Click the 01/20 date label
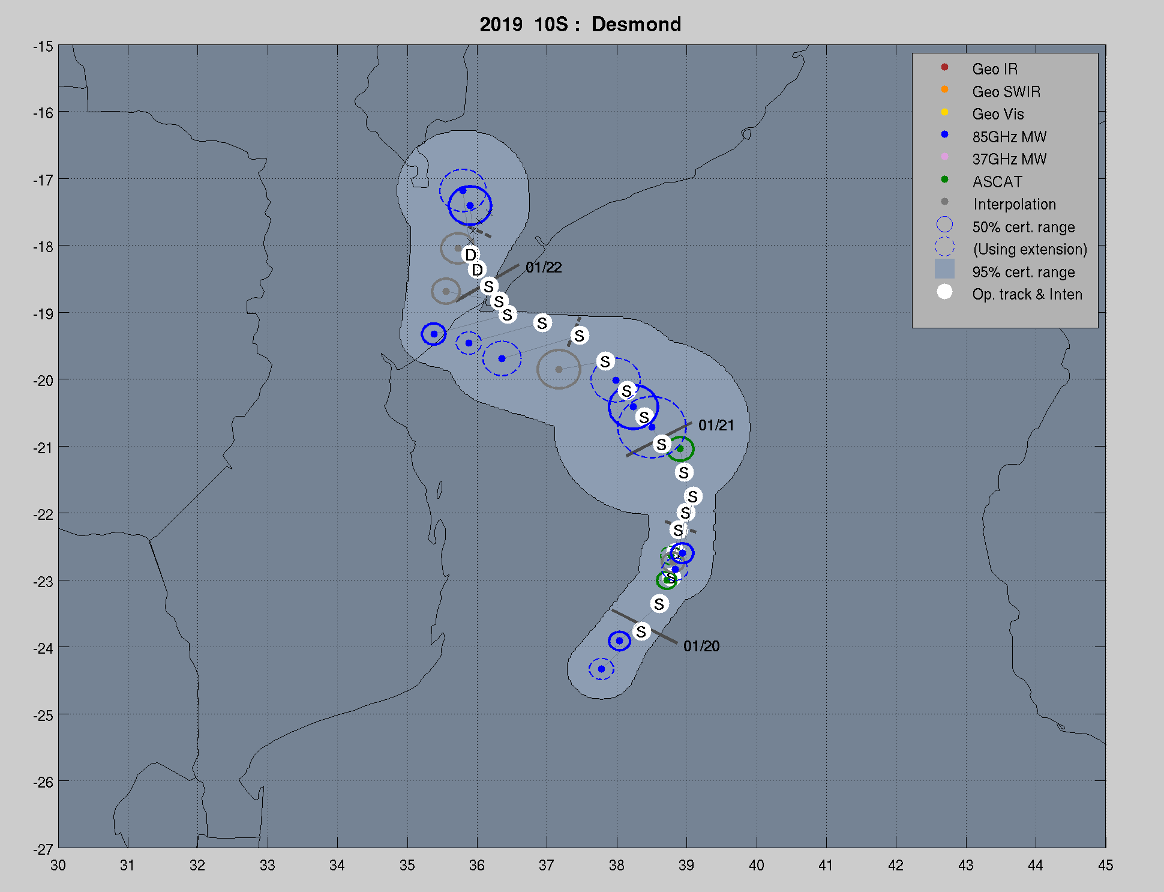Image resolution: width=1164 pixels, height=892 pixels. pyautogui.click(x=701, y=646)
